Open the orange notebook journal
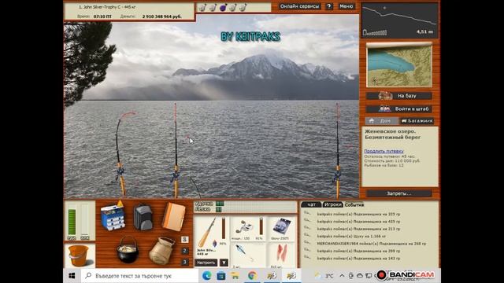Image resolution: width=504 pixels, height=283 pixels. click(x=173, y=217)
